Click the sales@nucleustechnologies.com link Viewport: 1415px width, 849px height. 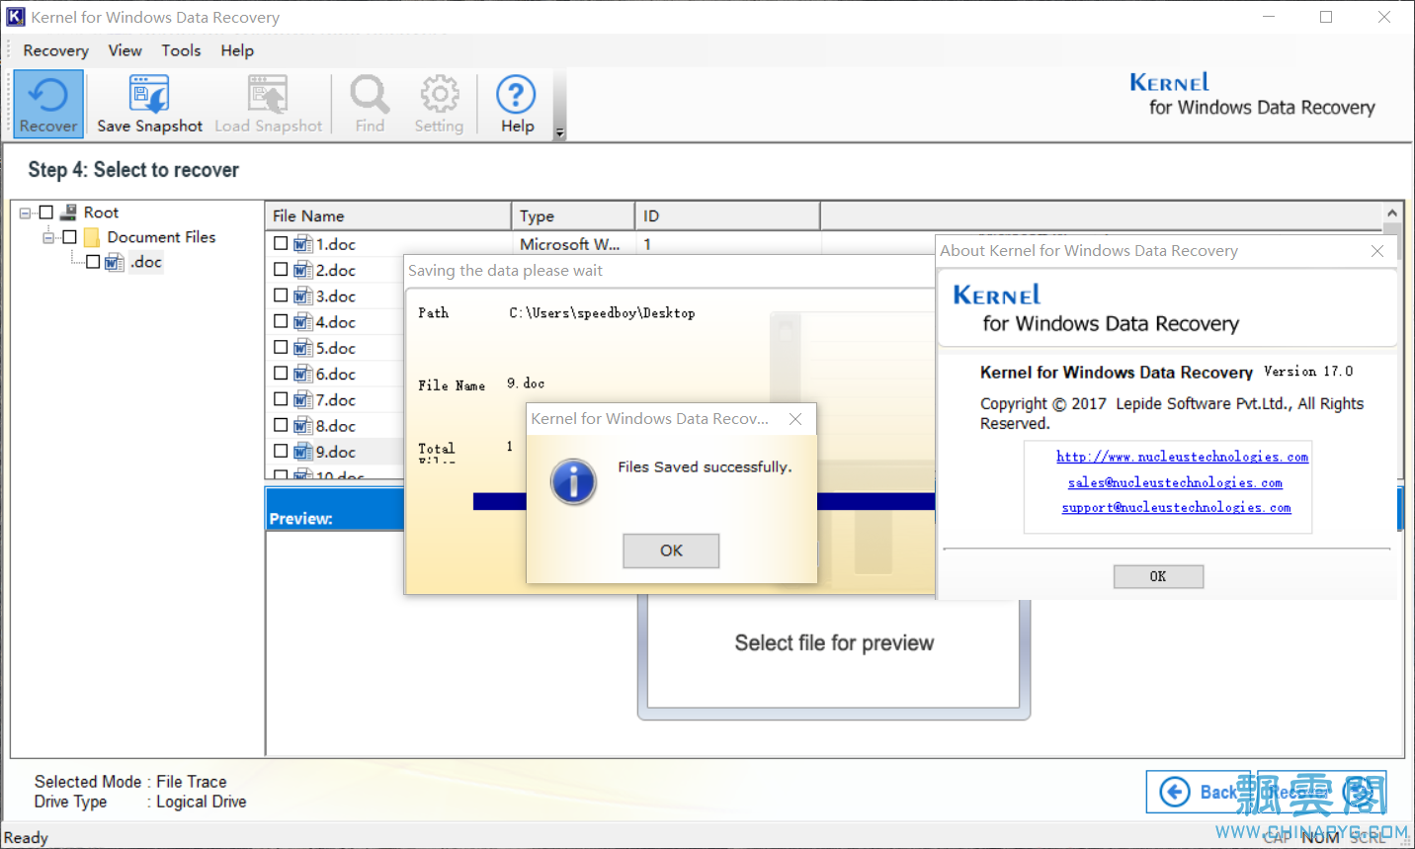coord(1175,482)
